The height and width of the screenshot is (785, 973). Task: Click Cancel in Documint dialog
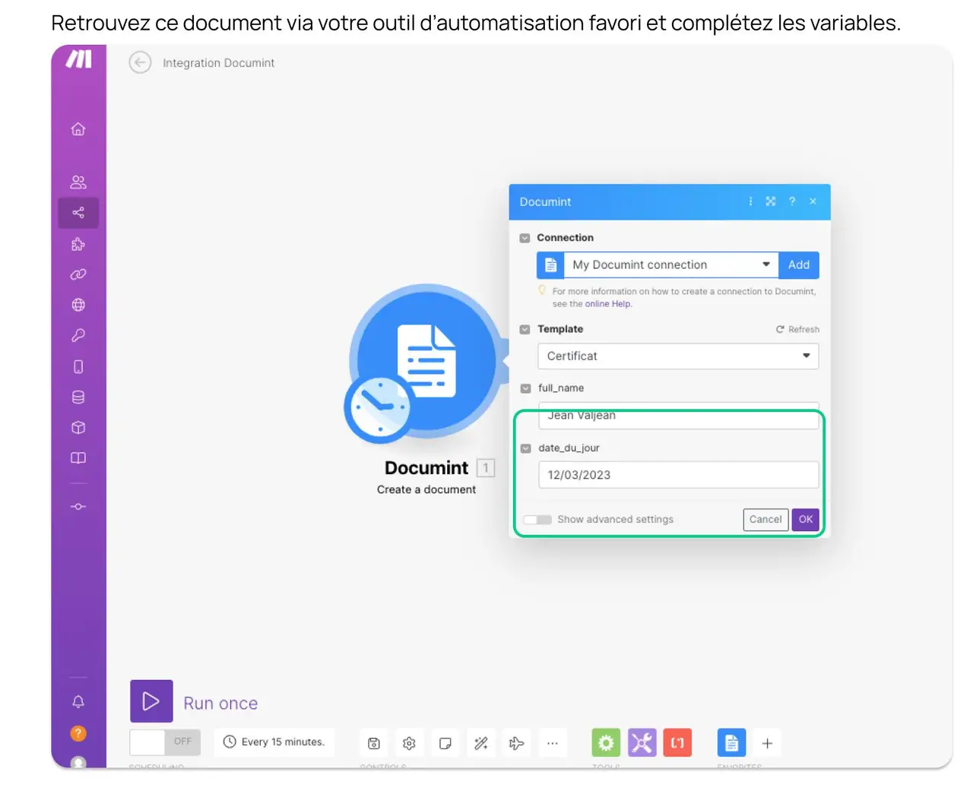click(x=765, y=519)
